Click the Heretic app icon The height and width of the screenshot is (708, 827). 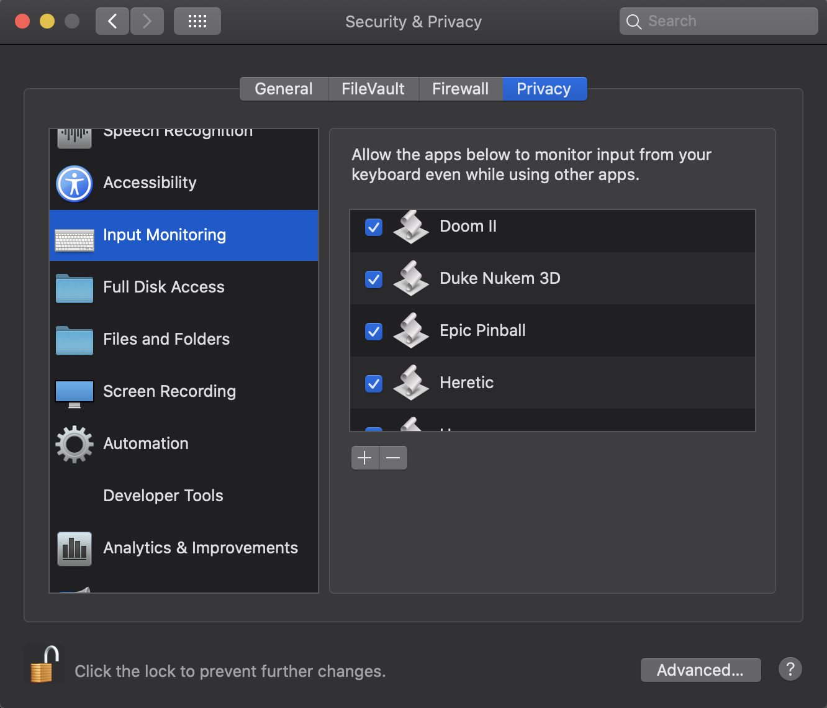click(x=411, y=383)
